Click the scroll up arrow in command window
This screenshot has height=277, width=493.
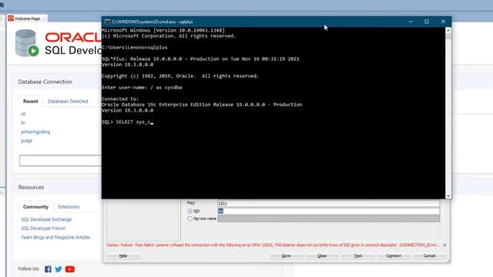pyautogui.click(x=448, y=31)
